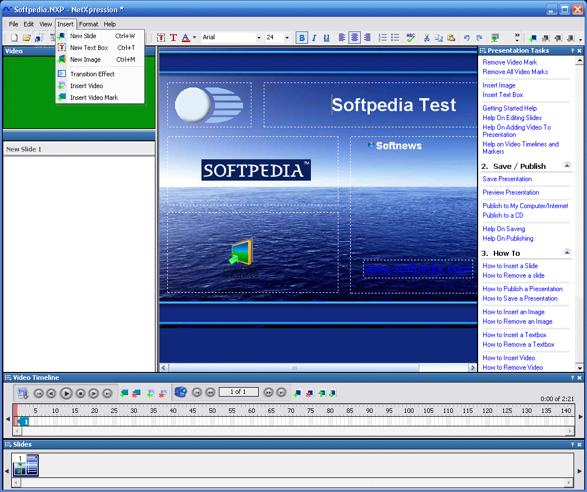
Task: Pin the Video Timeline panel
Action: pyautogui.click(x=572, y=378)
